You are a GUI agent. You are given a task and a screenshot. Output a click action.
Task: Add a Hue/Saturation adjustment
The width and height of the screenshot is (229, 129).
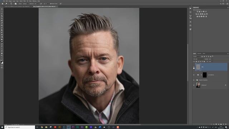coord(196,14)
